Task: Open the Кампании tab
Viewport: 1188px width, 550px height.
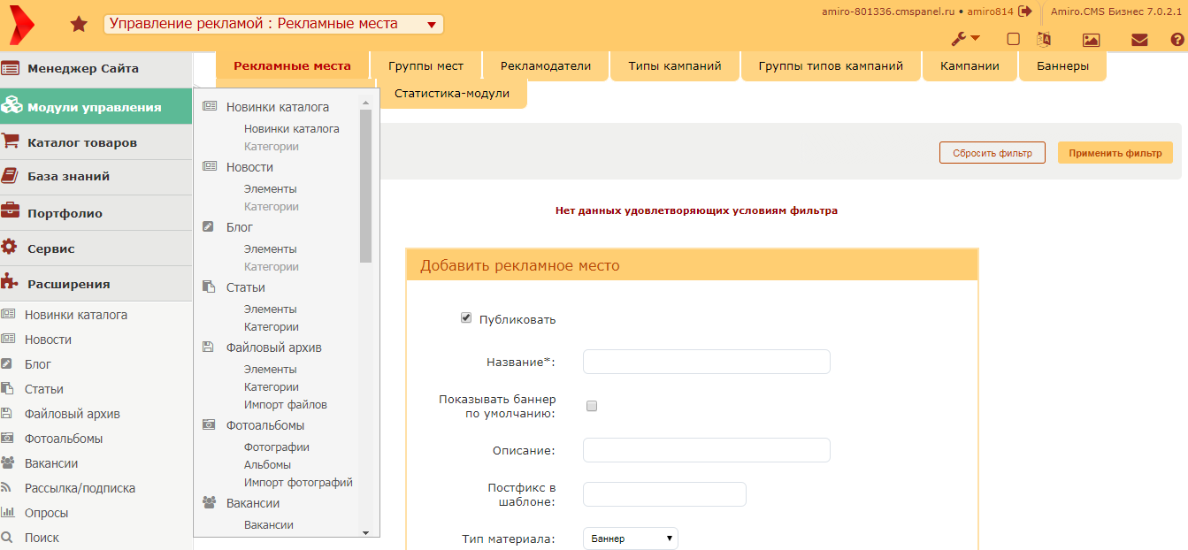Action: point(970,65)
